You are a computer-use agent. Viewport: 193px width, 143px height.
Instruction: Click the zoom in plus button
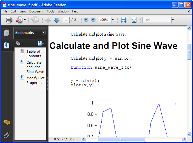pos(93,20)
